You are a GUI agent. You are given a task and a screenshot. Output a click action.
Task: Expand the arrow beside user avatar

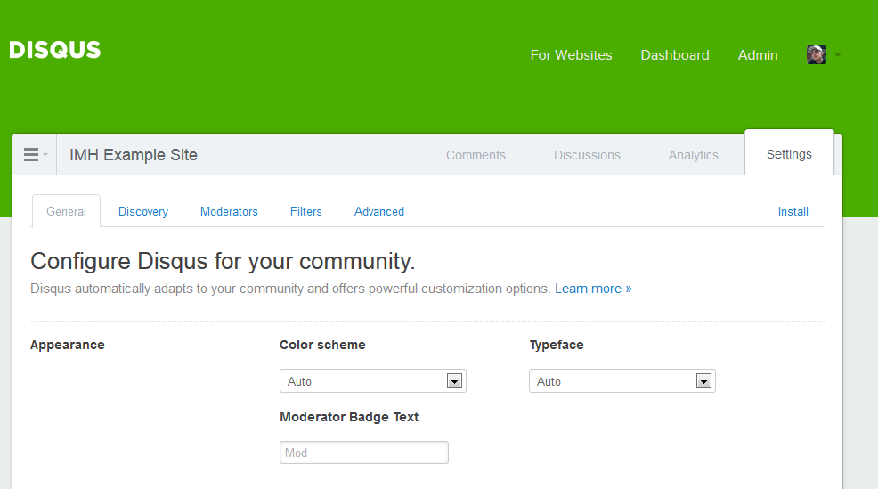point(837,55)
